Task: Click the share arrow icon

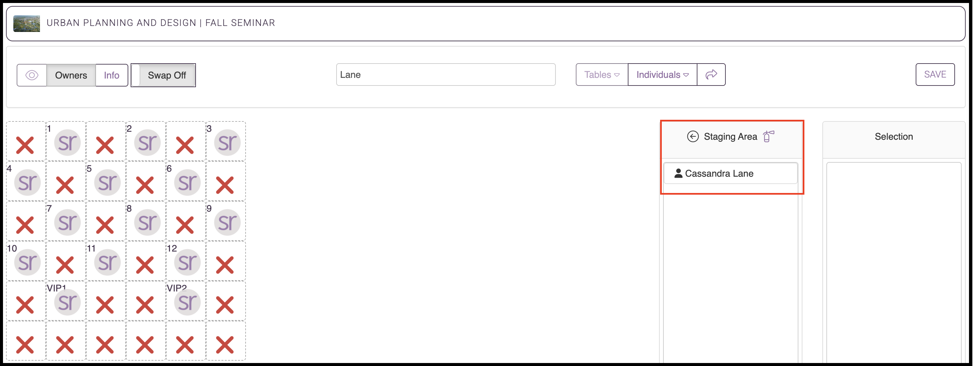Action: pos(711,75)
